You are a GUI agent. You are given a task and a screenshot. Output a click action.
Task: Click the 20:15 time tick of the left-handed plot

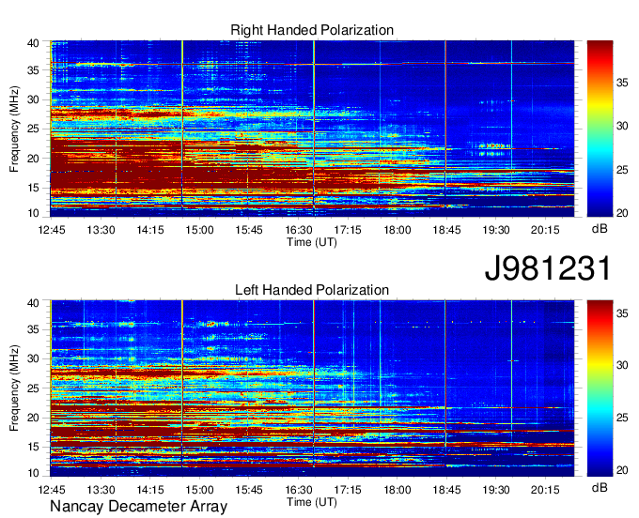[545, 490]
